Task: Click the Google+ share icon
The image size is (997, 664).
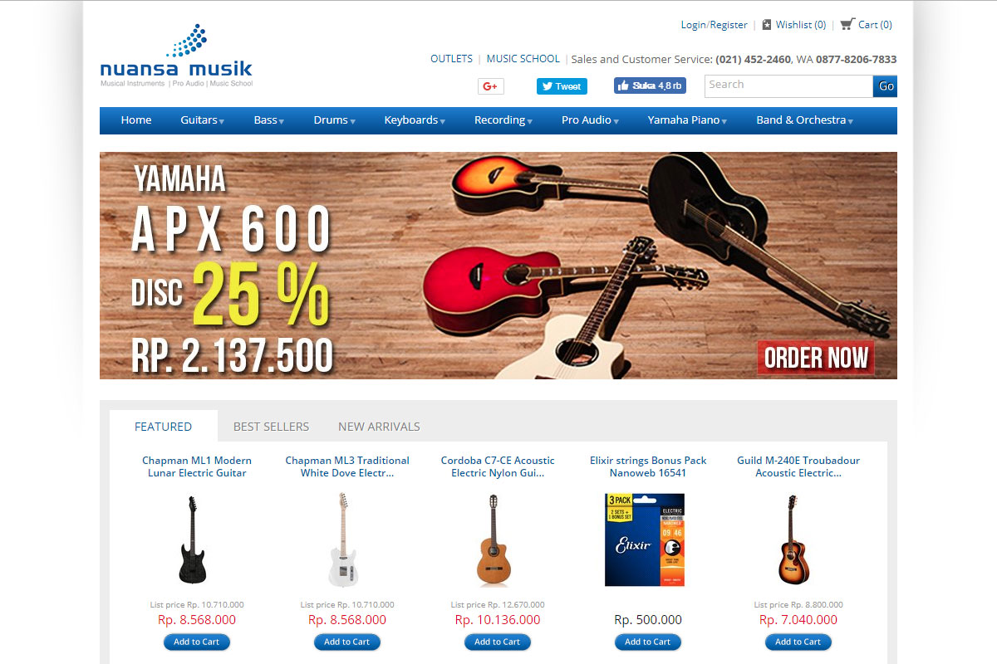Action: coord(490,86)
